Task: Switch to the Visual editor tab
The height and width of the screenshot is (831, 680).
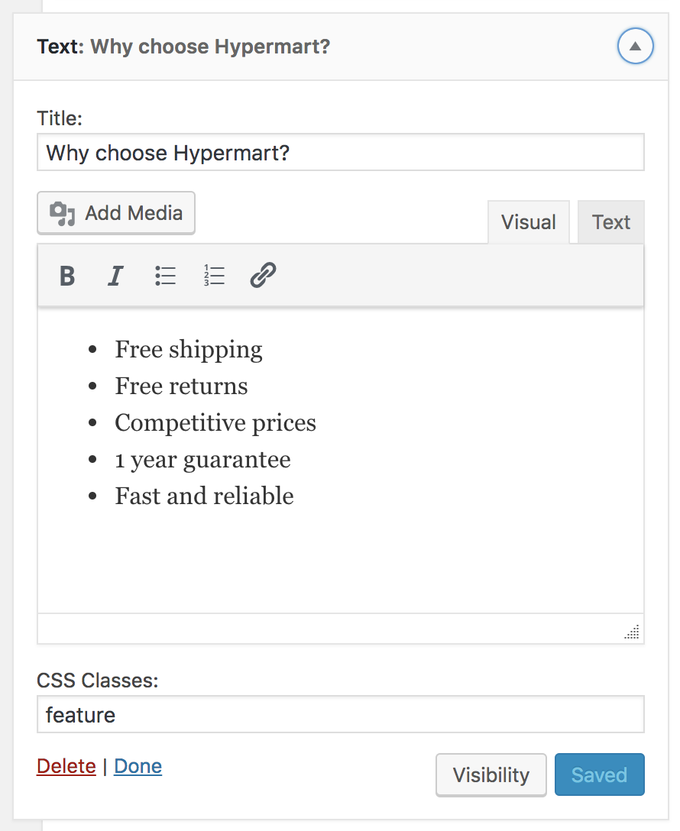Action: (x=529, y=222)
